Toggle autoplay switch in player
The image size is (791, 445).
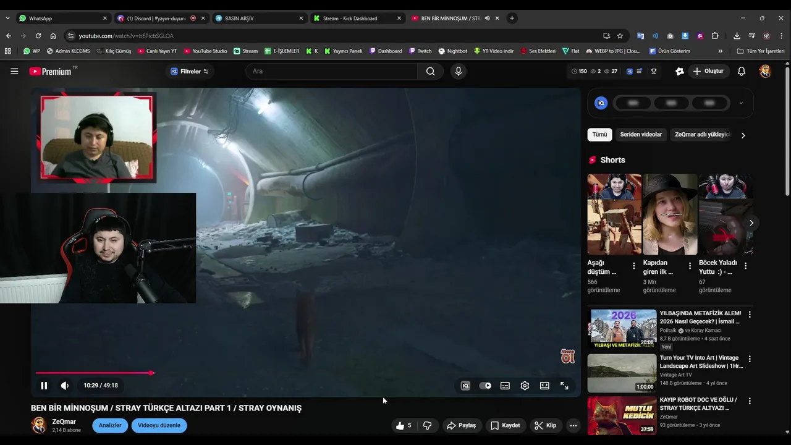485,386
